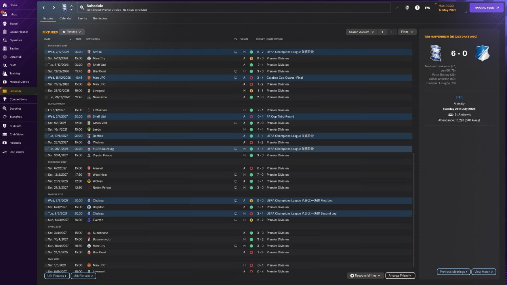Open the Transfers section

click(16, 117)
